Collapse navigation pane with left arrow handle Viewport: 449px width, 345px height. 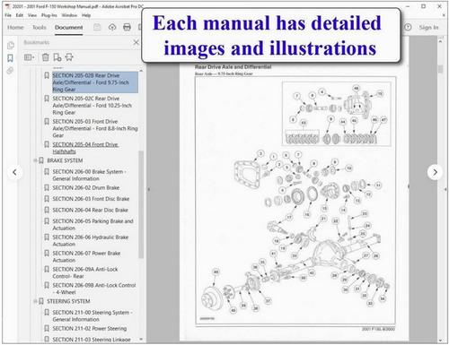tap(149, 189)
